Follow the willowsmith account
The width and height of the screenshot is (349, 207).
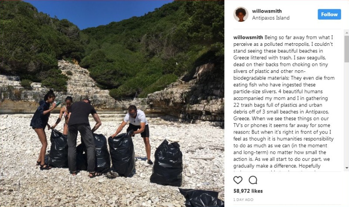[x=329, y=14]
